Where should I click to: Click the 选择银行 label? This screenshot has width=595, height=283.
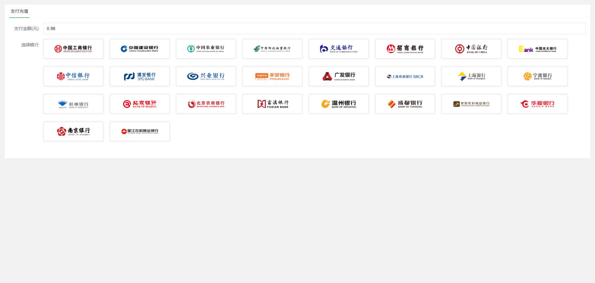pyautogui.click(x=30, y=45)
